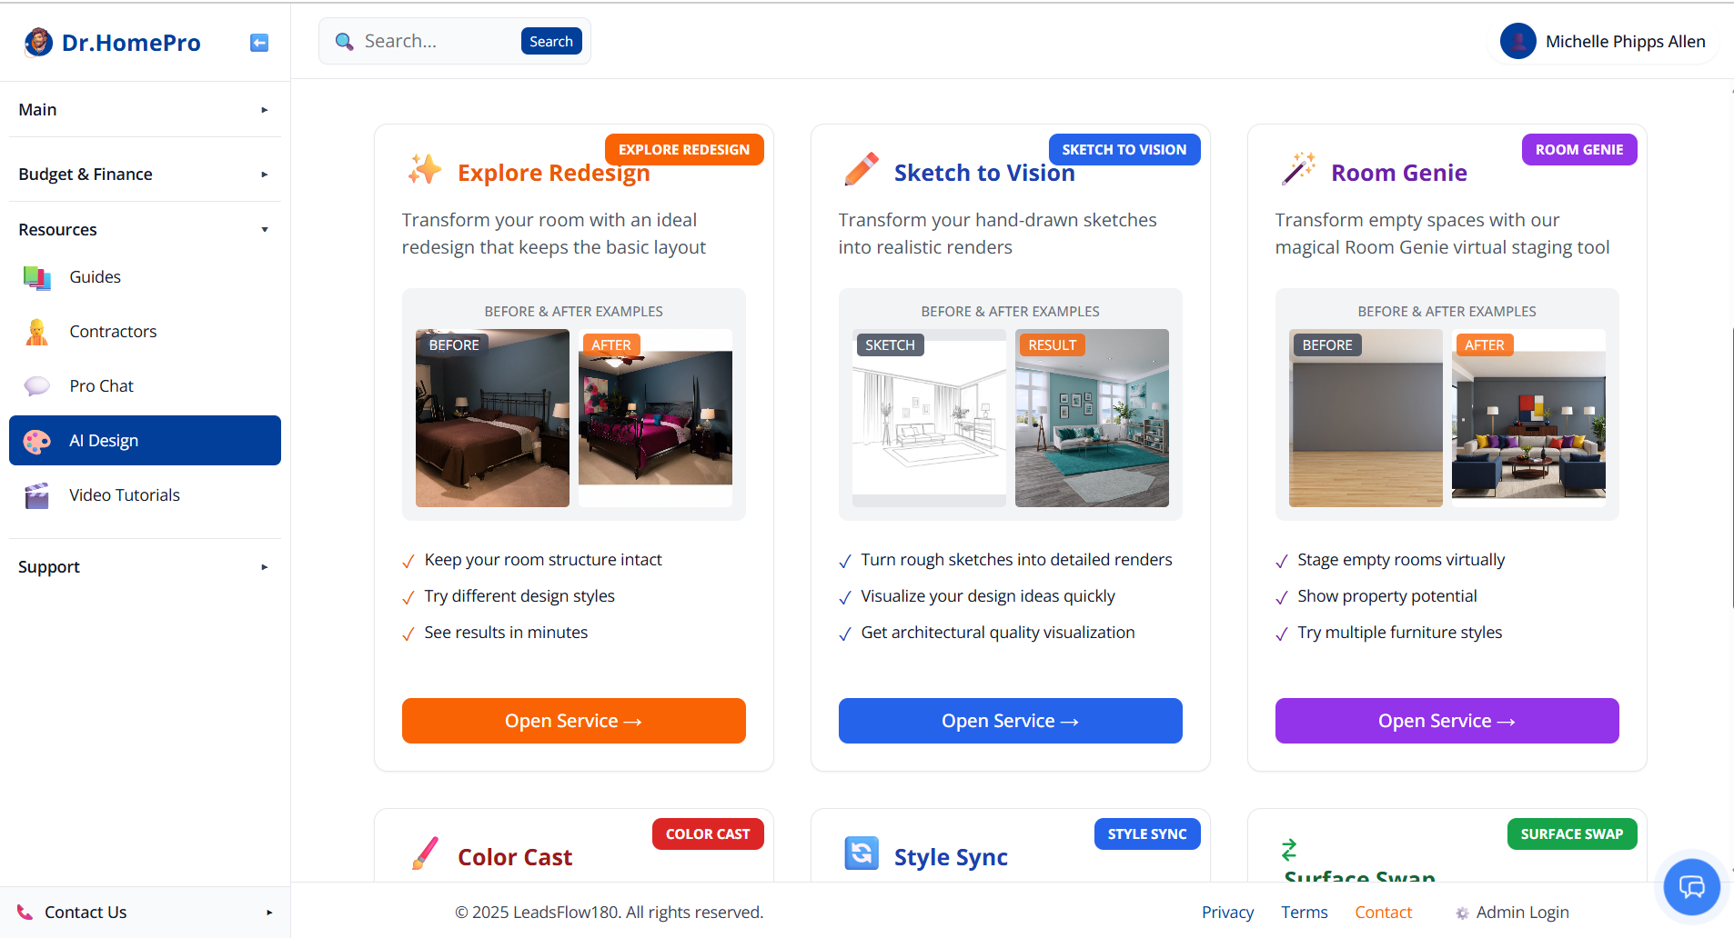This screenshot has height=938, width=1734.
Task: View the Room Genie AFTER example thumbnail
Action: pyautogui.click(x=1528, y=418)
